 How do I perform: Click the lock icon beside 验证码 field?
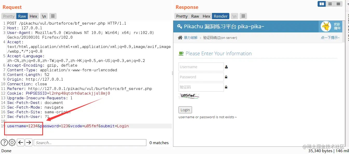226,87
